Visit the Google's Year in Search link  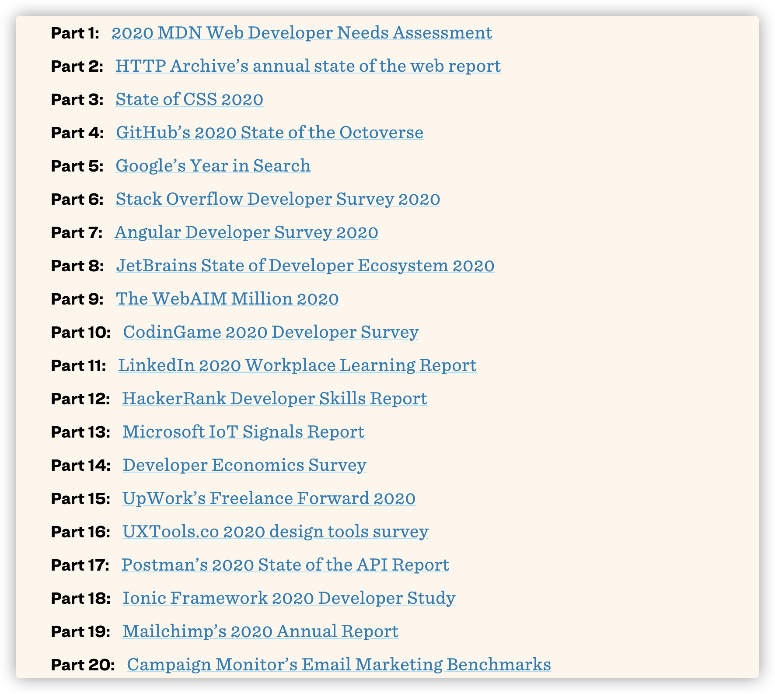coord(213,166)
